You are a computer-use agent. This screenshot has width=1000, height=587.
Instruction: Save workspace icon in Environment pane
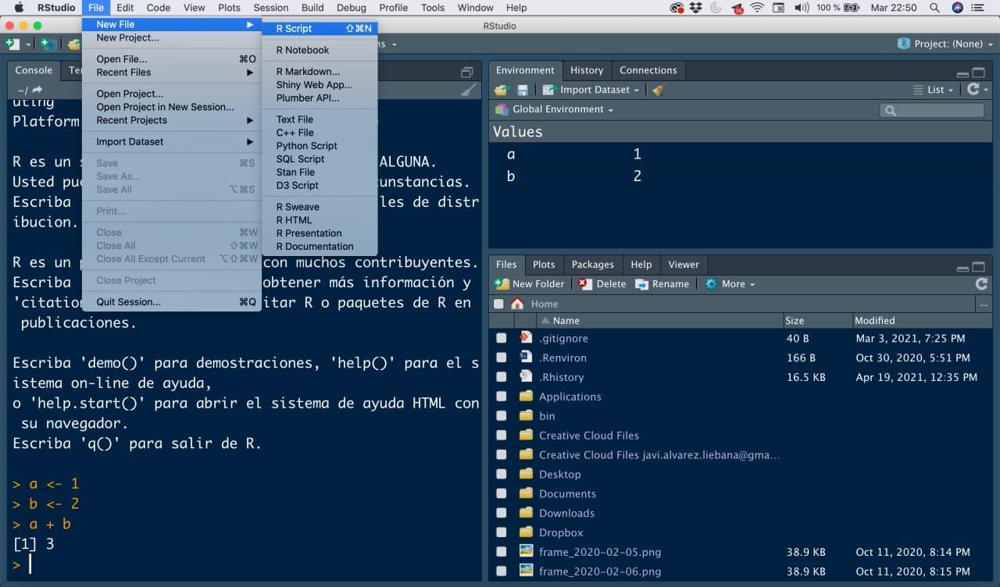point(523,90)
